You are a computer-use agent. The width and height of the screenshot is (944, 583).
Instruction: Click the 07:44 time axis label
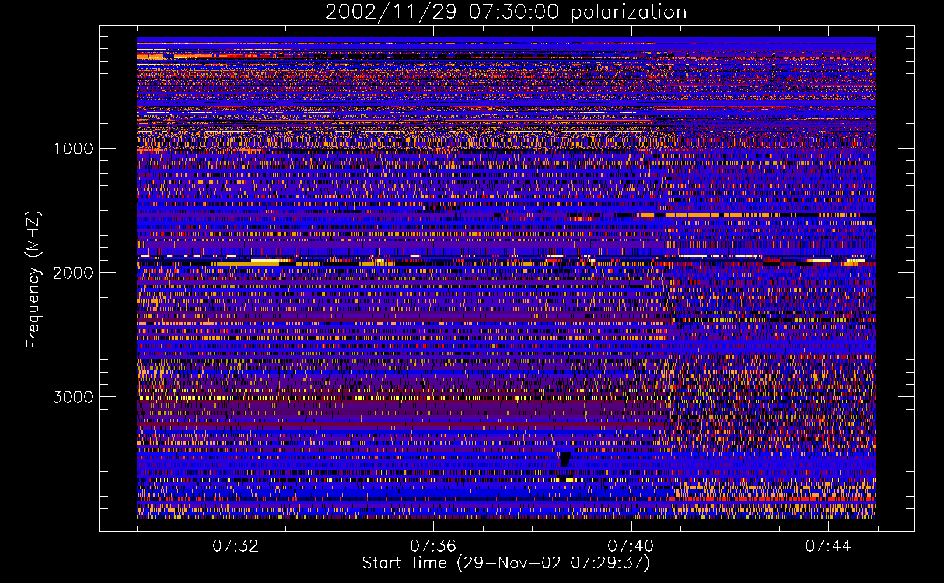[828, 546]
